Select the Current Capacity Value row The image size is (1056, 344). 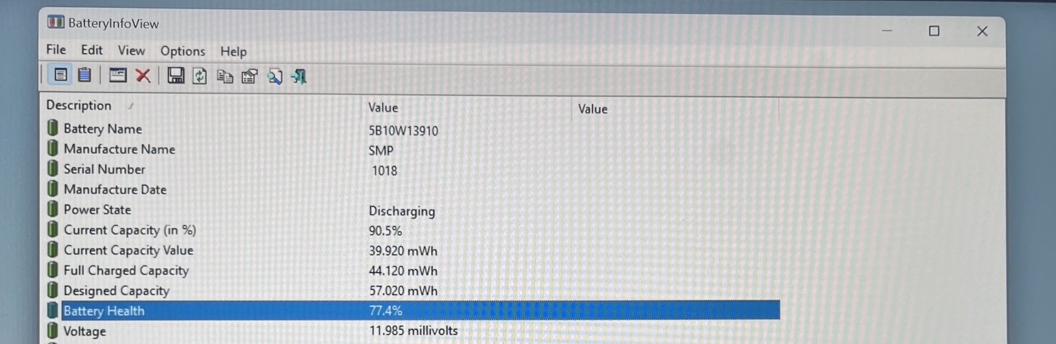pyautogui.click(x=413, y=250)
